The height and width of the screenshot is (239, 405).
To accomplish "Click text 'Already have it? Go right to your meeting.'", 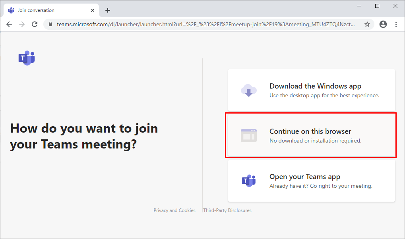I will [x=321, y=186].
